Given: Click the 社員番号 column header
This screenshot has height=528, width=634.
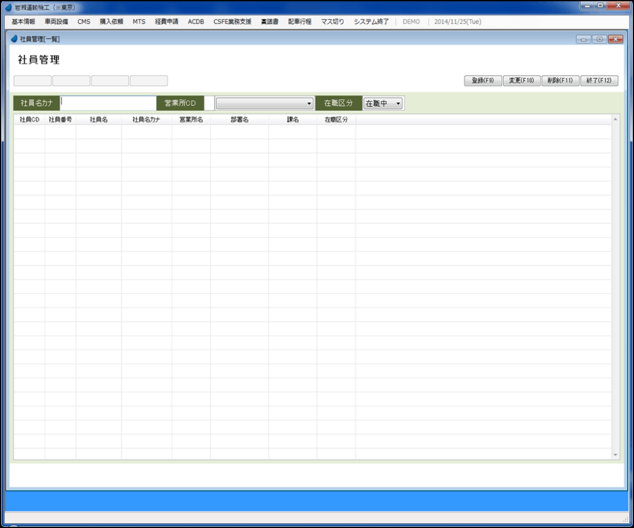Looking at the screenshot, I should (x=60, y=120).
